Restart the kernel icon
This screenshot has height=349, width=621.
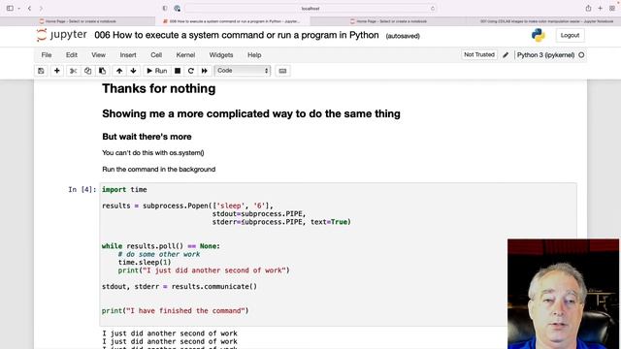tap(191, 71)
